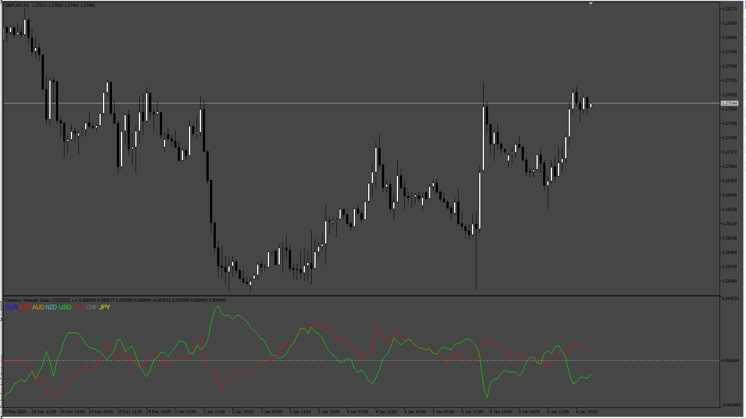Screen dimensions: 746x419
Task: Click the current price tag 1.27544
Action: point(729,103)
